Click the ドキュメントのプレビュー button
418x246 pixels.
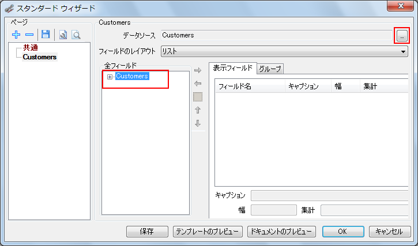point(281,232)
